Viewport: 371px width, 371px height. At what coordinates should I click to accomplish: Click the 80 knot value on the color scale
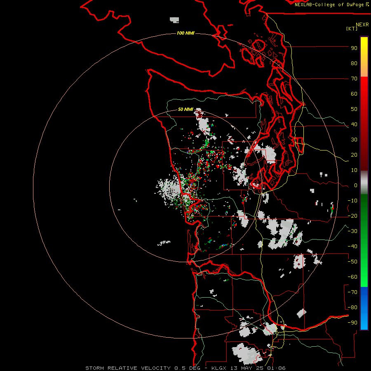tap(354, 63)
